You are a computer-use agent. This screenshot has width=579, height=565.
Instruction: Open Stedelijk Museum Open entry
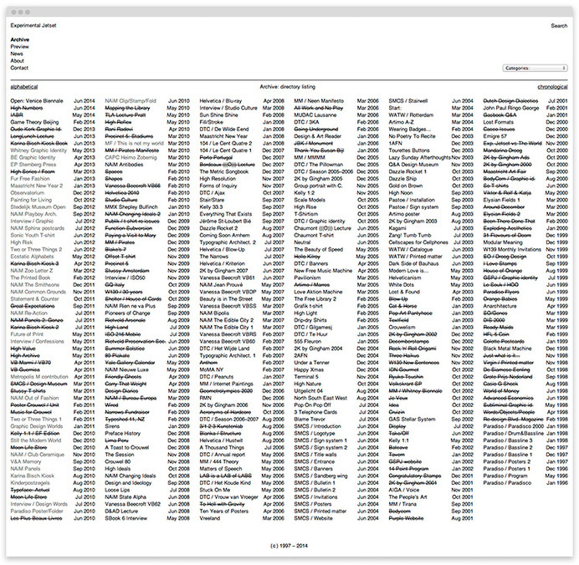click(38, 207)
